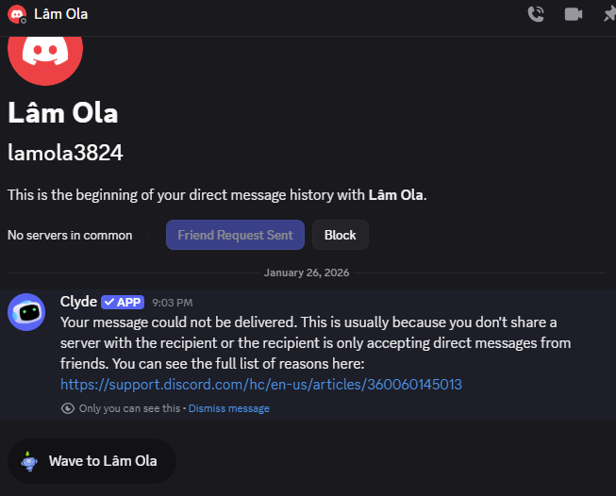
Task: Open the support.discord.com article link
Action: click(261, 384)
